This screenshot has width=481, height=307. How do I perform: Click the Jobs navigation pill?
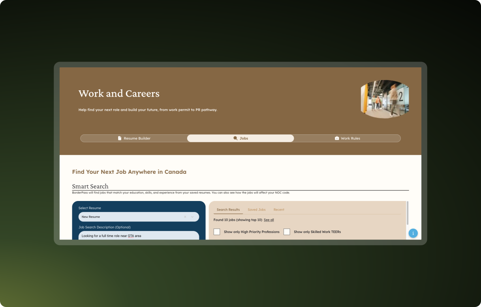(241, 138)
